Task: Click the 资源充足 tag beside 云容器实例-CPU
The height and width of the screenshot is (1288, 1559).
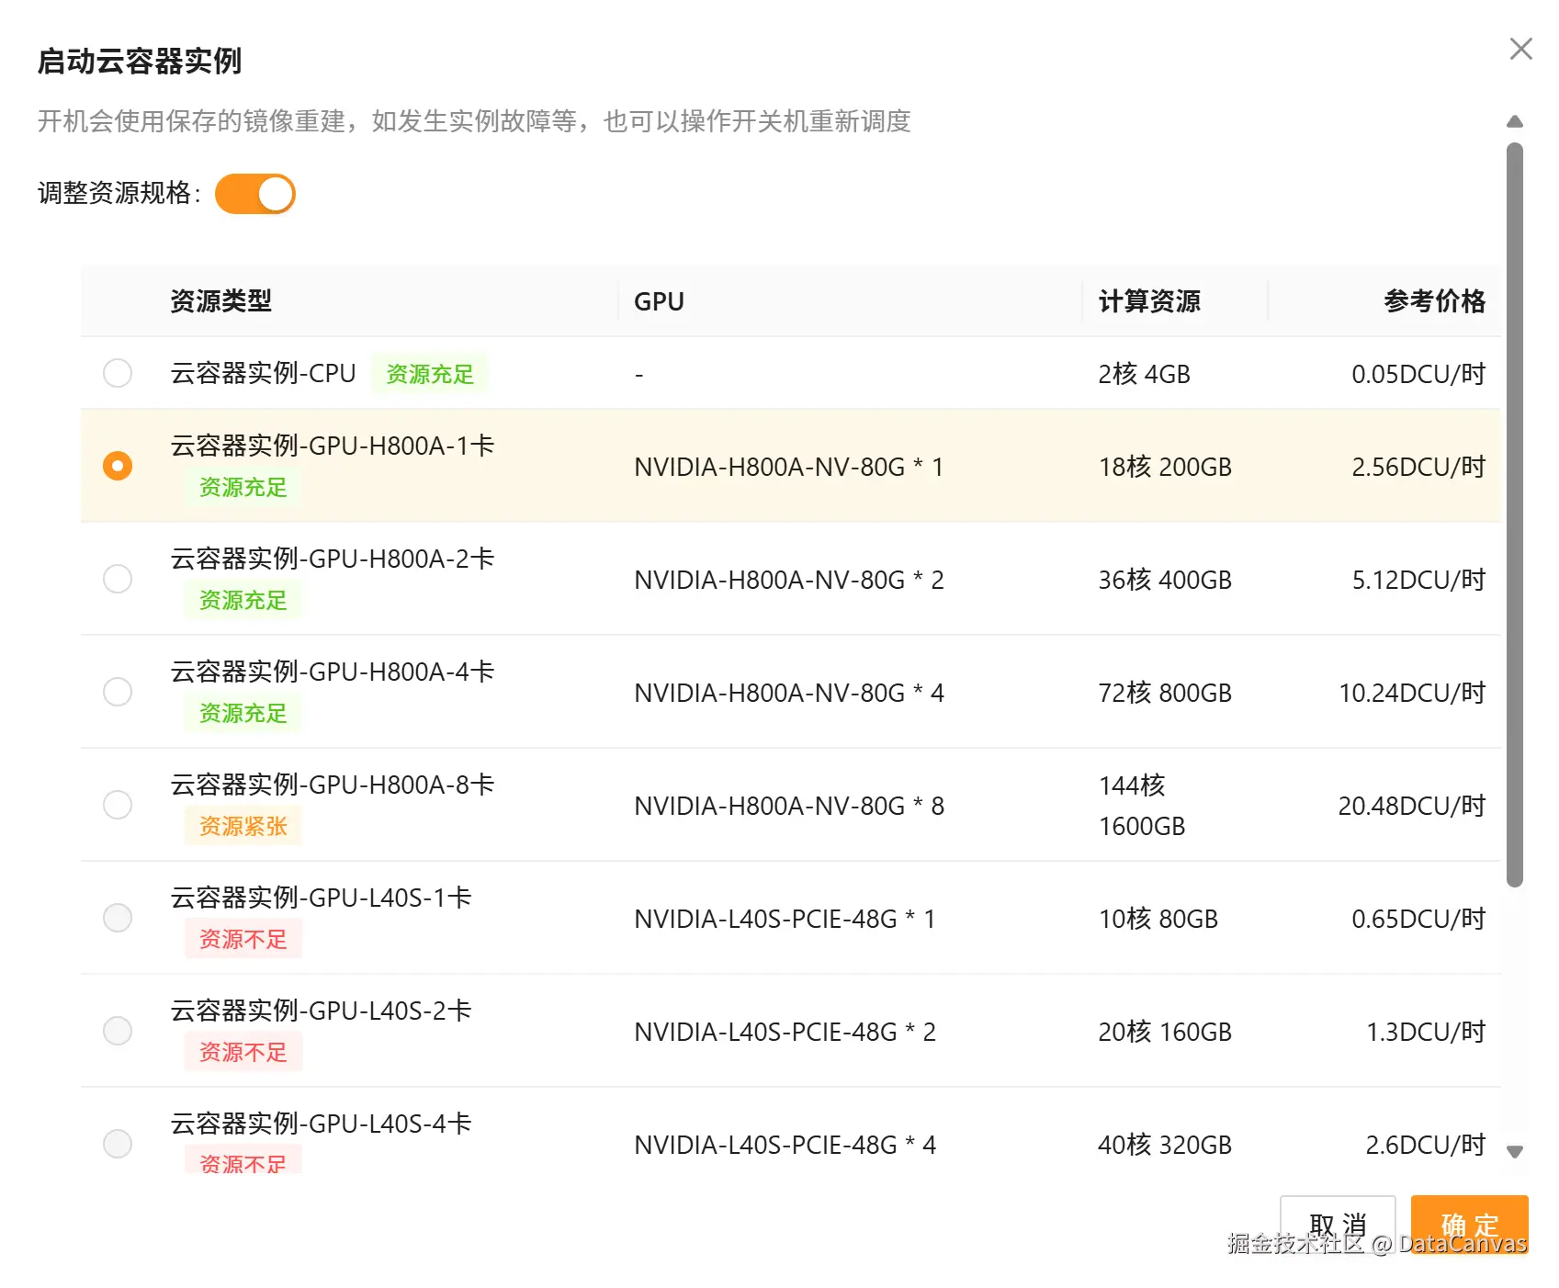Action: click(430, 374)
